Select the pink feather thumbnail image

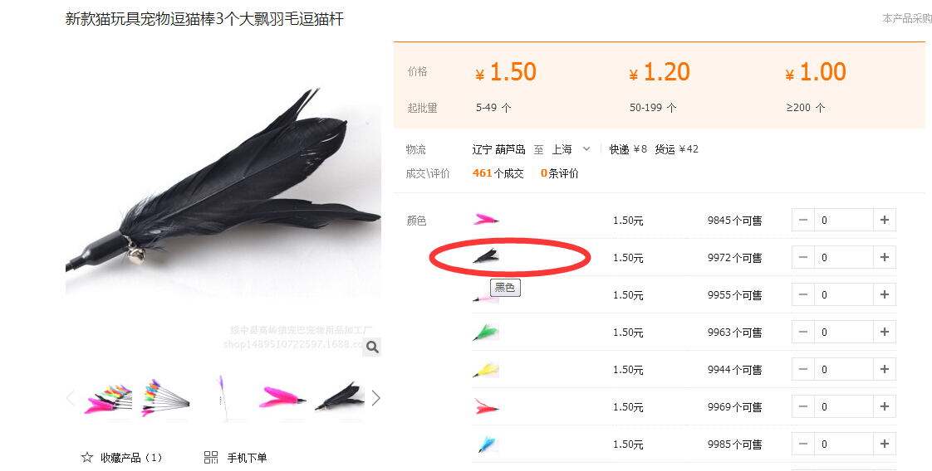282,399
